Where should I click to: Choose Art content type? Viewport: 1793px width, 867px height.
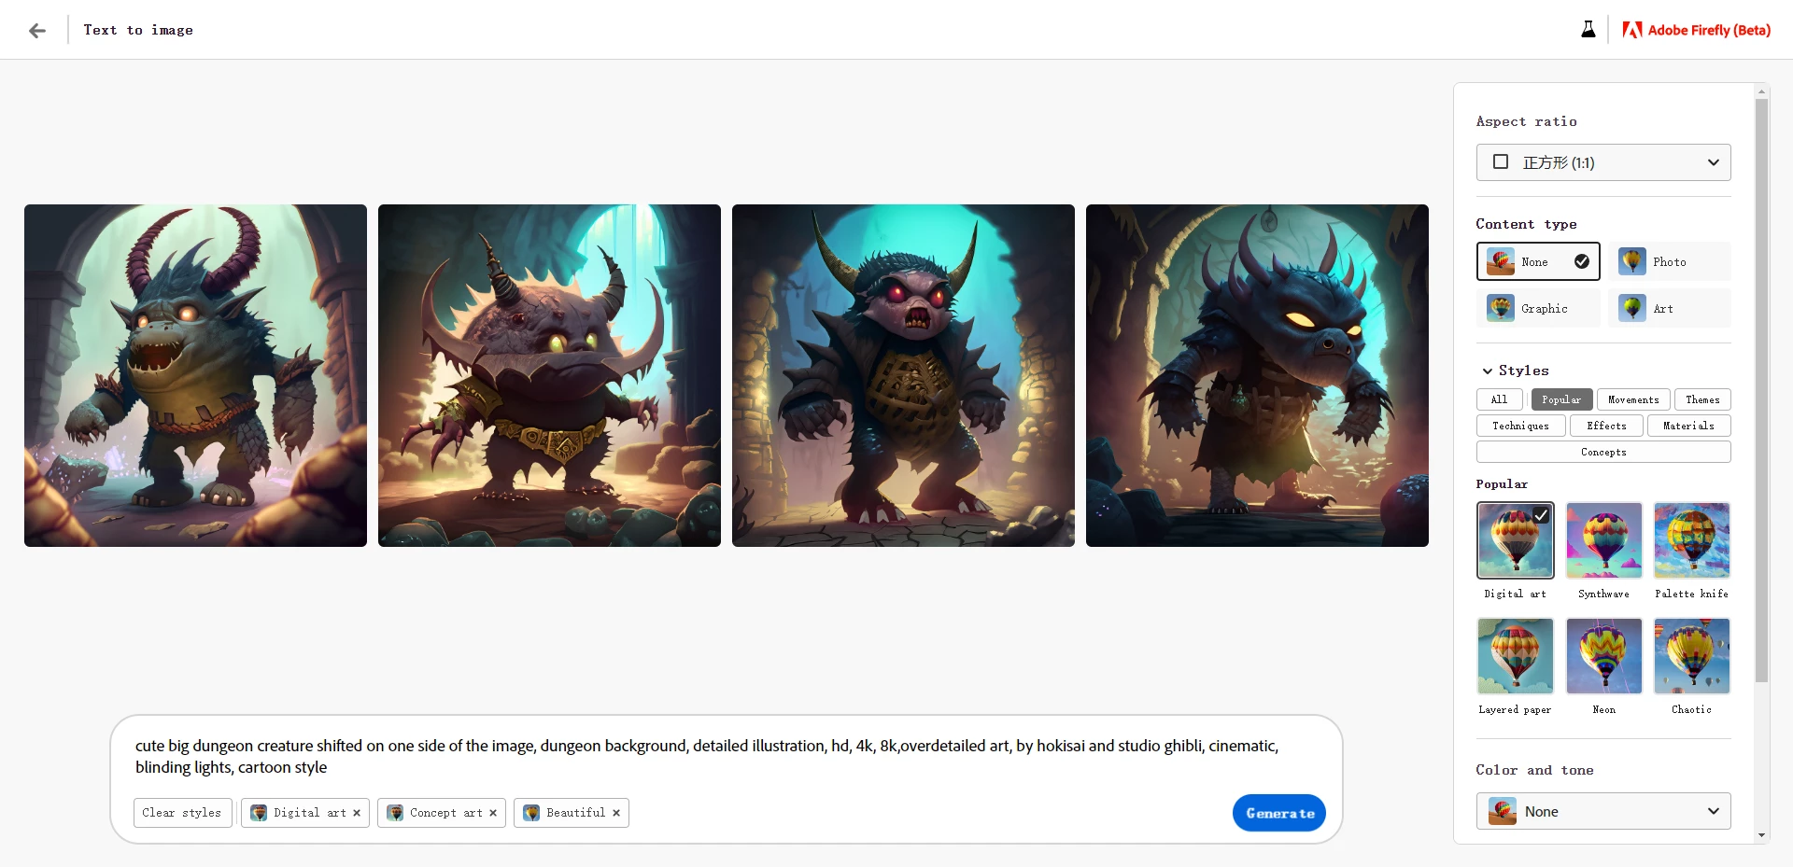[x=1669, y=308]
